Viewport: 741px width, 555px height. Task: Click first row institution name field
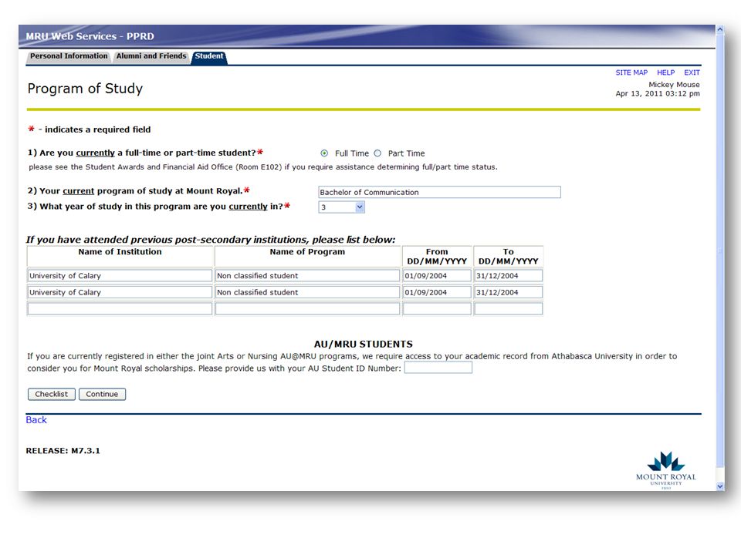120,276
